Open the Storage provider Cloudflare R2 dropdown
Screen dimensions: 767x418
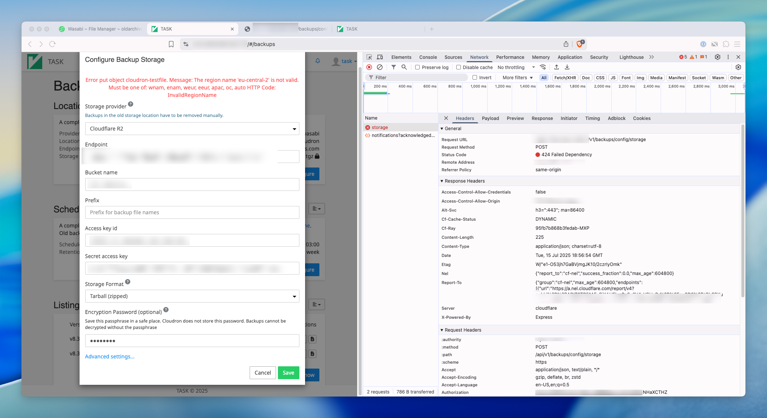pyautogui.click(x=192, y=129)
